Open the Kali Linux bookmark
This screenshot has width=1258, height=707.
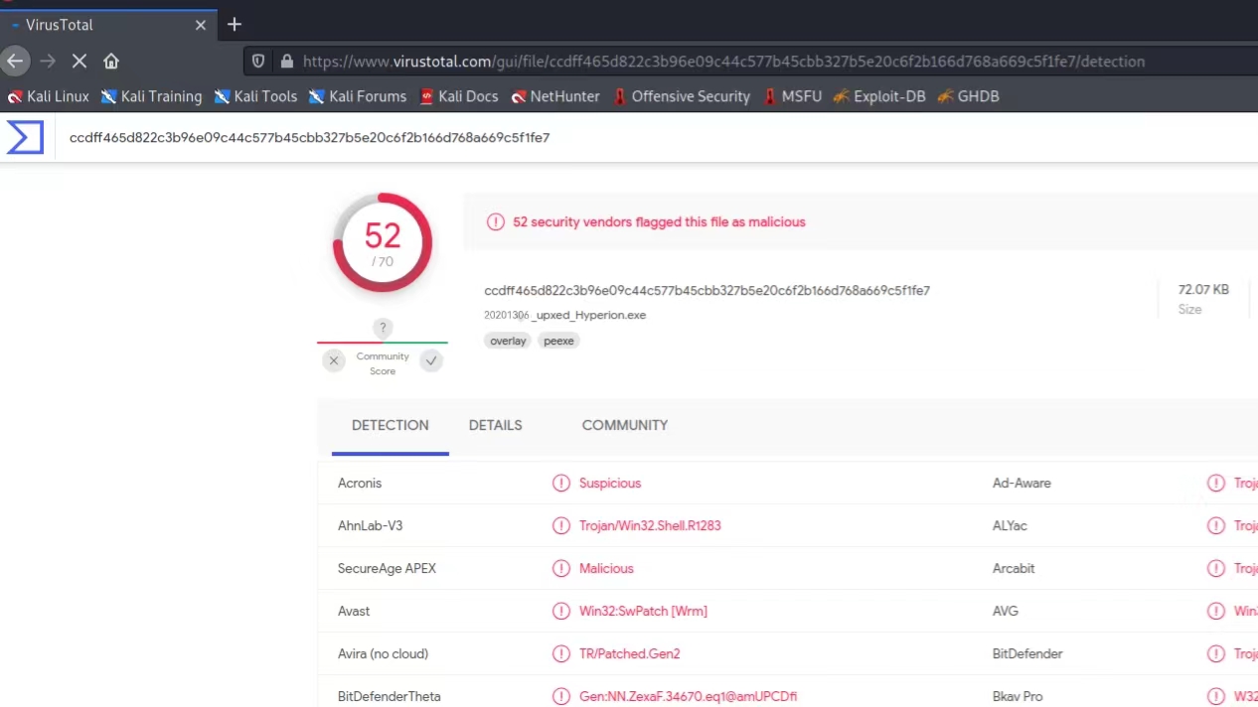(48, 96)
